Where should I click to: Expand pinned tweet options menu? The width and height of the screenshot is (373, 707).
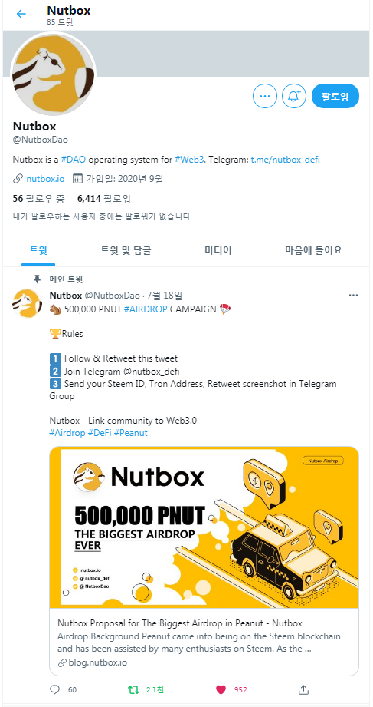354,296
